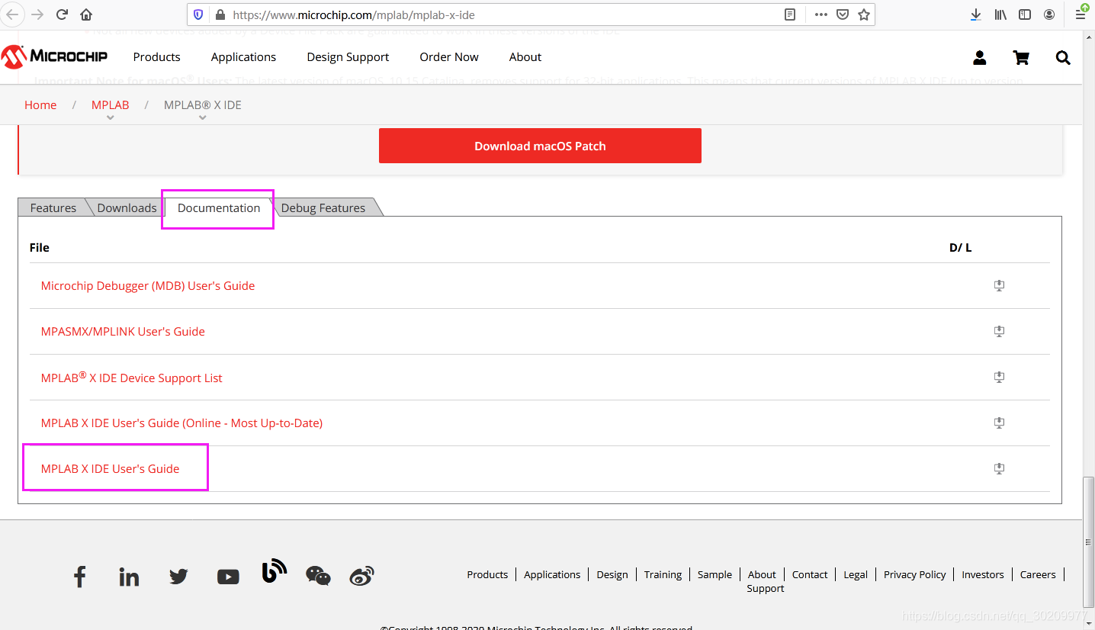1095x630 pixels.
Task: Click the Download macOS Patch button
Action: [x=540, y=146]
